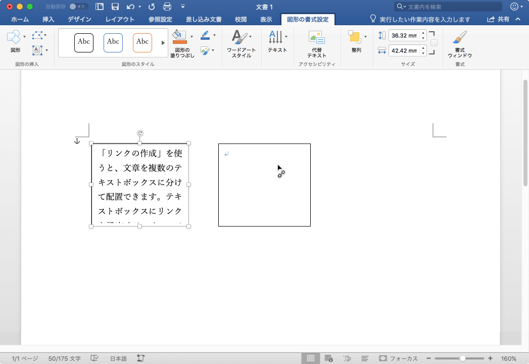
Task: Decrease the shape width with stepper
Action: [423, 53]
